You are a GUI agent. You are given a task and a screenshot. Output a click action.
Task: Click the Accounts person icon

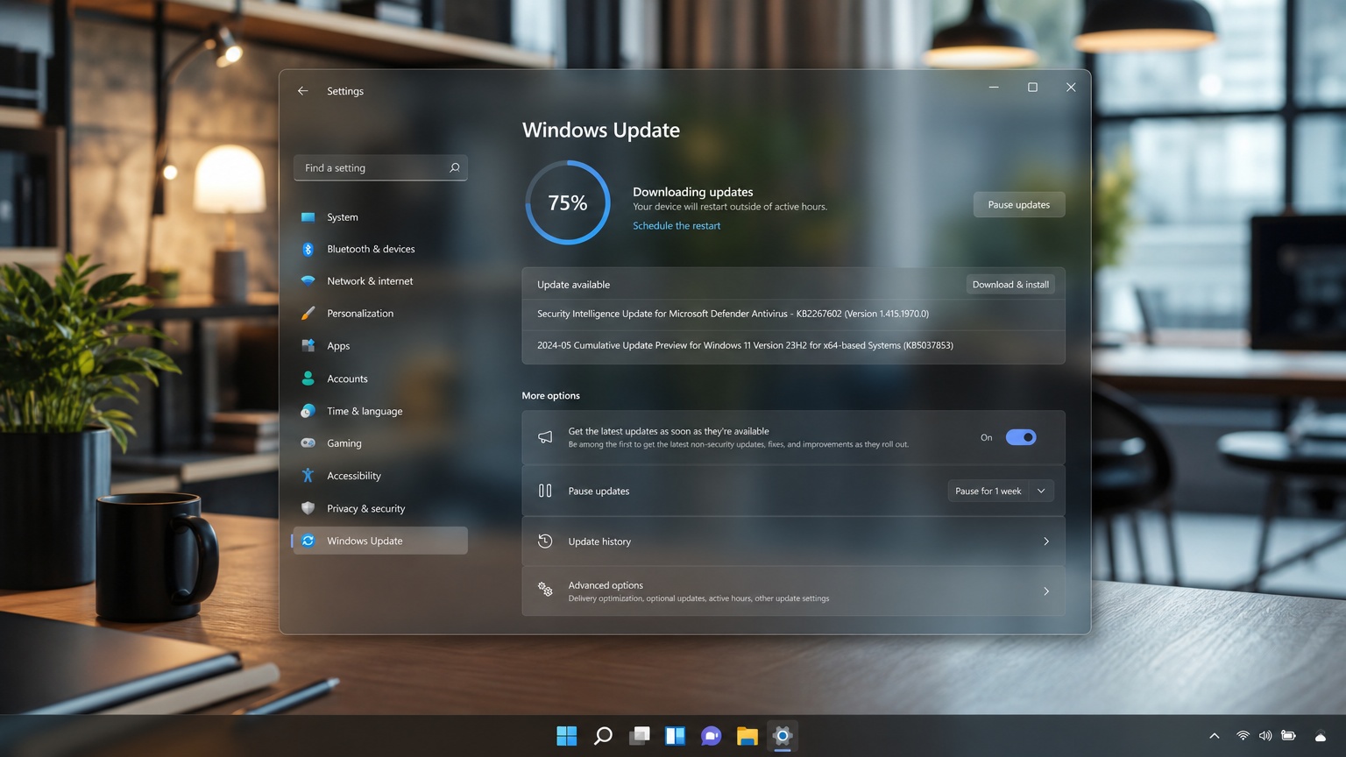point(308,378)
